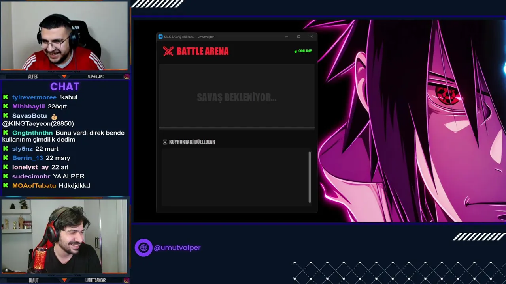Click the !kabul chat message
This screenshot has height=284, width=506.
click(68, 97)
